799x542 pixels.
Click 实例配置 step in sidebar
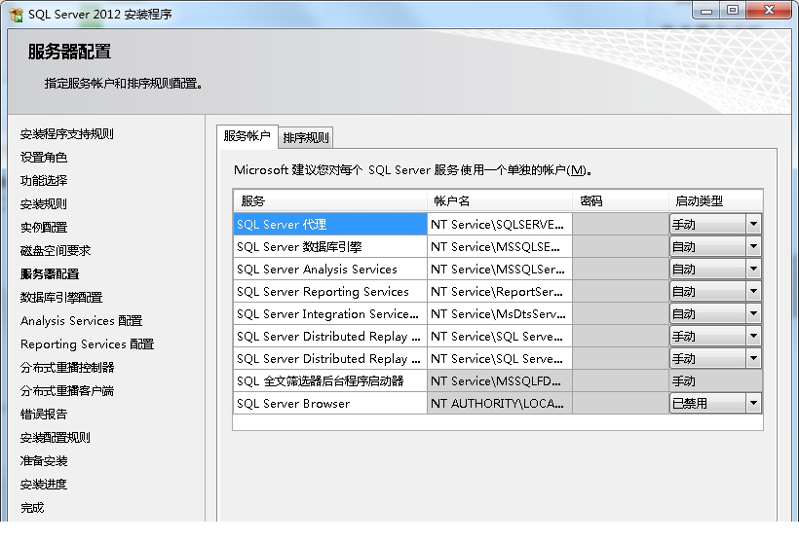[x=44, y=228]
